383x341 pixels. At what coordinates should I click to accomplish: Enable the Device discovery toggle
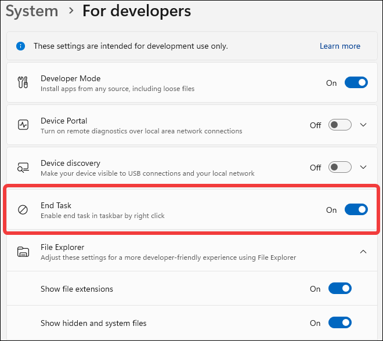(339, 167)
